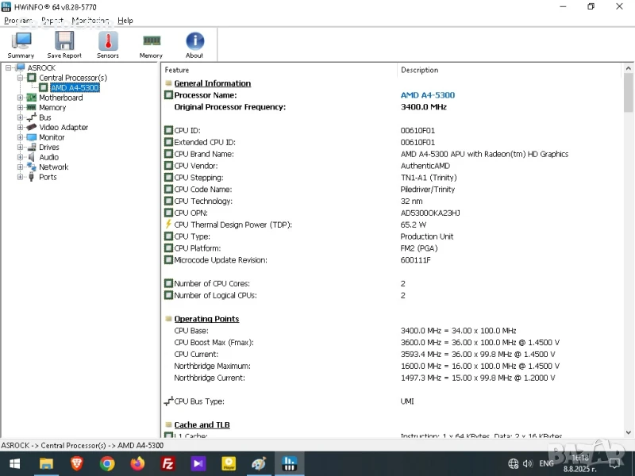This screenshot has width=635, height=476.
Task: Click the vertical scrollbar in details pane
Action: point(629,238)
